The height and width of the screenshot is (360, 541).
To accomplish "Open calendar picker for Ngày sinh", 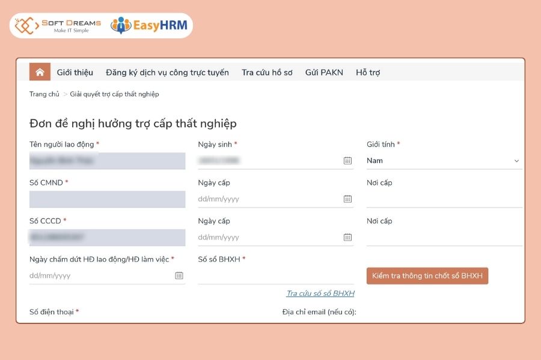I will pyautogui.click(x=347, y=161).
